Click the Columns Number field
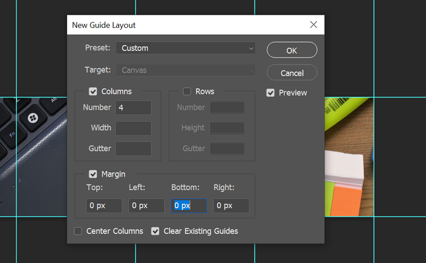 (133, 108)
